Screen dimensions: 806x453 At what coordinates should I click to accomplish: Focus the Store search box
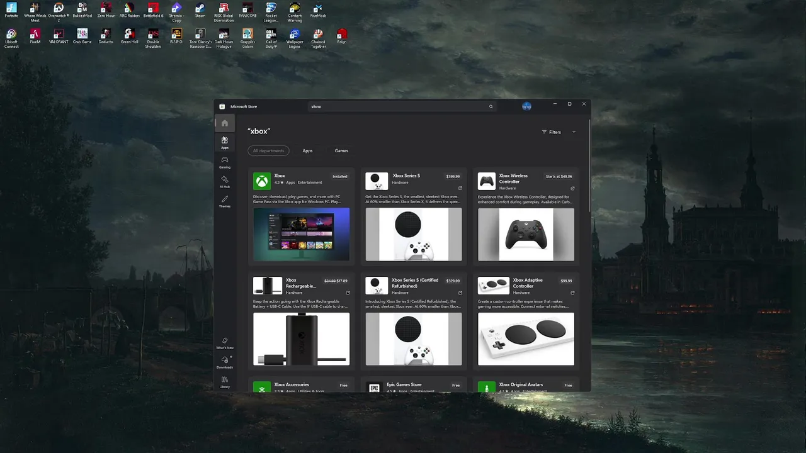[x=402, y=106]
